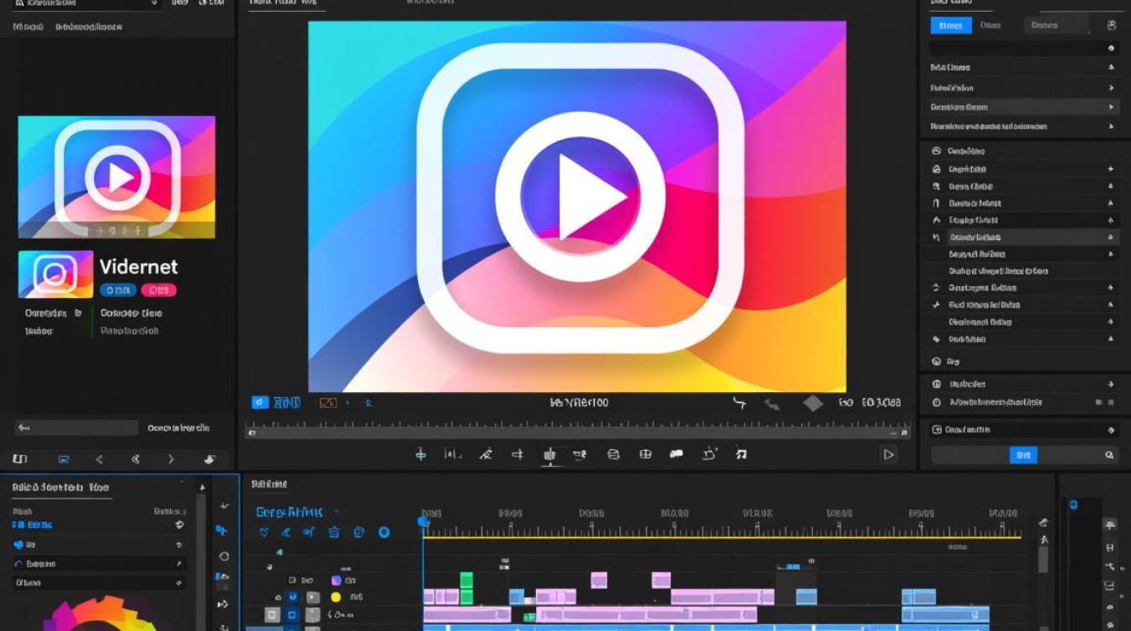The image size is (1131, 631).
Task: Expand the first list row under the right panel tabs
Action: [1022, 67]
